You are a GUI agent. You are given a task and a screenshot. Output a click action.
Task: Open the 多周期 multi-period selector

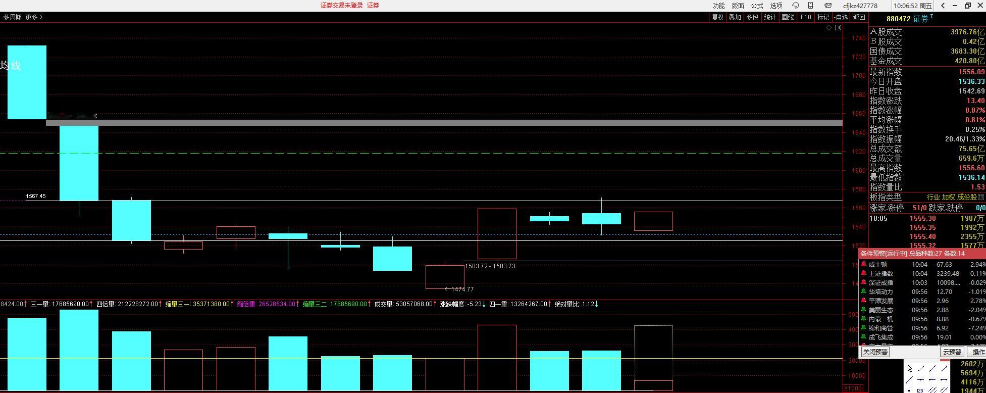12,17
